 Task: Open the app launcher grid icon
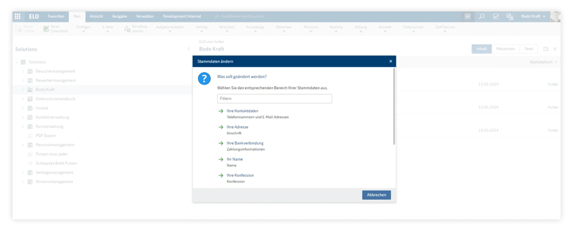[17, 17]
